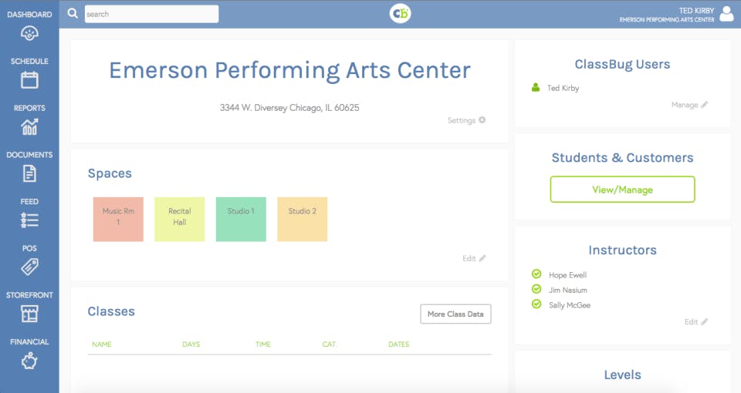741x393 pixels.
Task: Open the Dashboard gauge icon
Action: tap(29, 33)
